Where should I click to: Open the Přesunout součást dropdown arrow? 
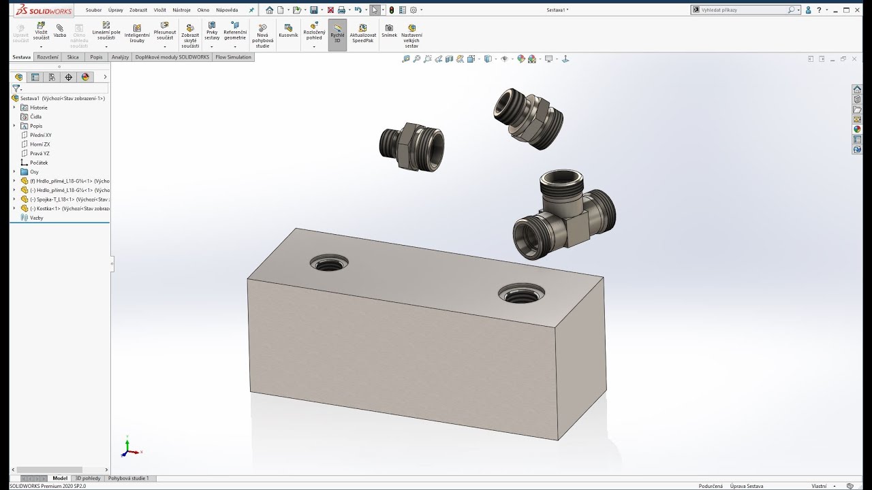click(165, 46)
